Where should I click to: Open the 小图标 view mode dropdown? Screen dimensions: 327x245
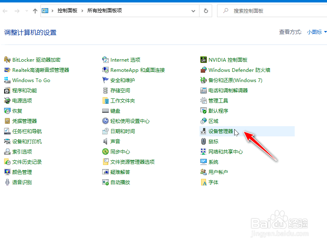tap(317, 32)
